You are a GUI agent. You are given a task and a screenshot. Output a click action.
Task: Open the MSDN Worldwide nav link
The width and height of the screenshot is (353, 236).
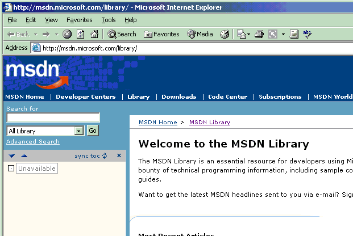[333, 96]
